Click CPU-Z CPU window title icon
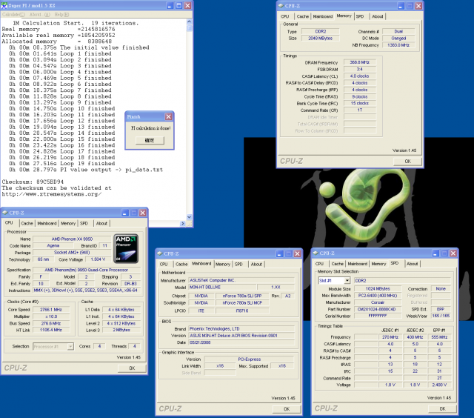The height and width of the screenshot is (418, 474). (5, 213)
